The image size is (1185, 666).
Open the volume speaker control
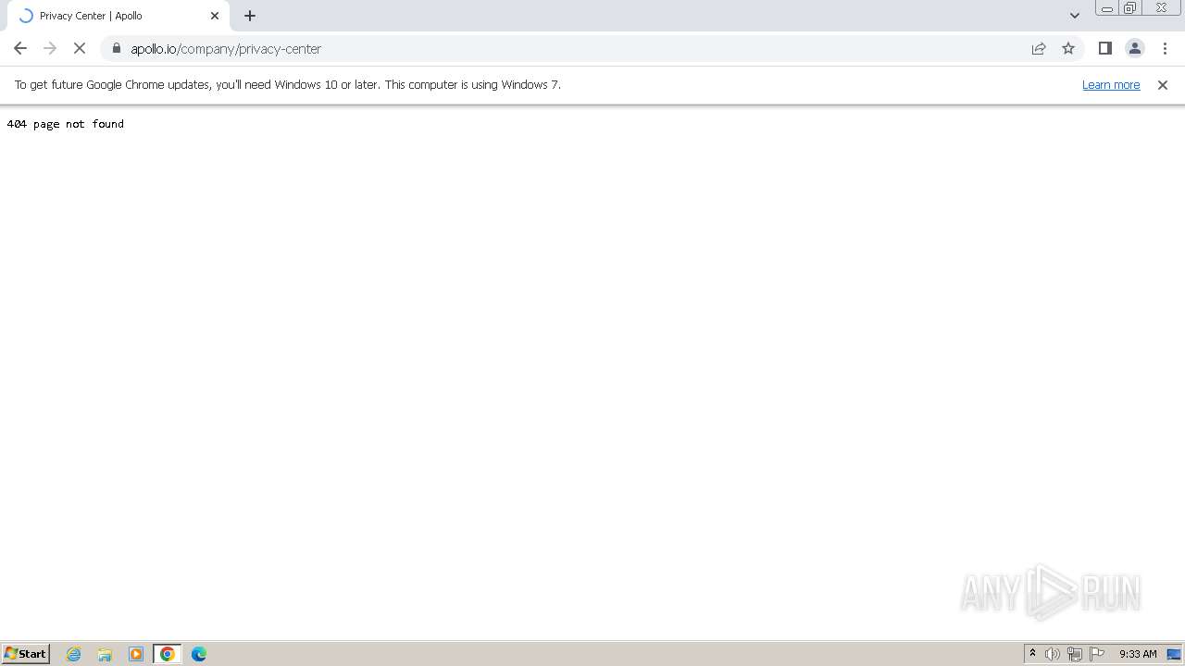tap(1053, 654)
